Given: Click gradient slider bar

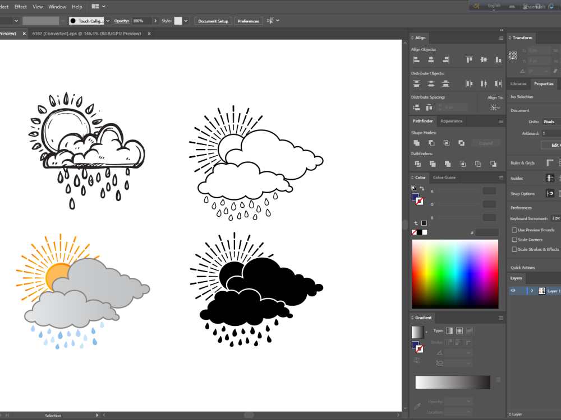Looking at the screenshot, I should [453, 382].
